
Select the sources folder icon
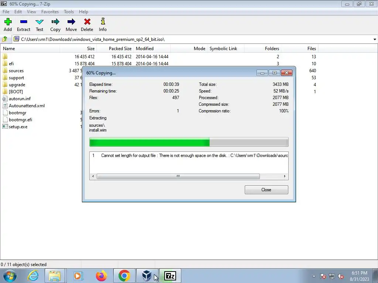pyautogui.click(x=5, y=70)
